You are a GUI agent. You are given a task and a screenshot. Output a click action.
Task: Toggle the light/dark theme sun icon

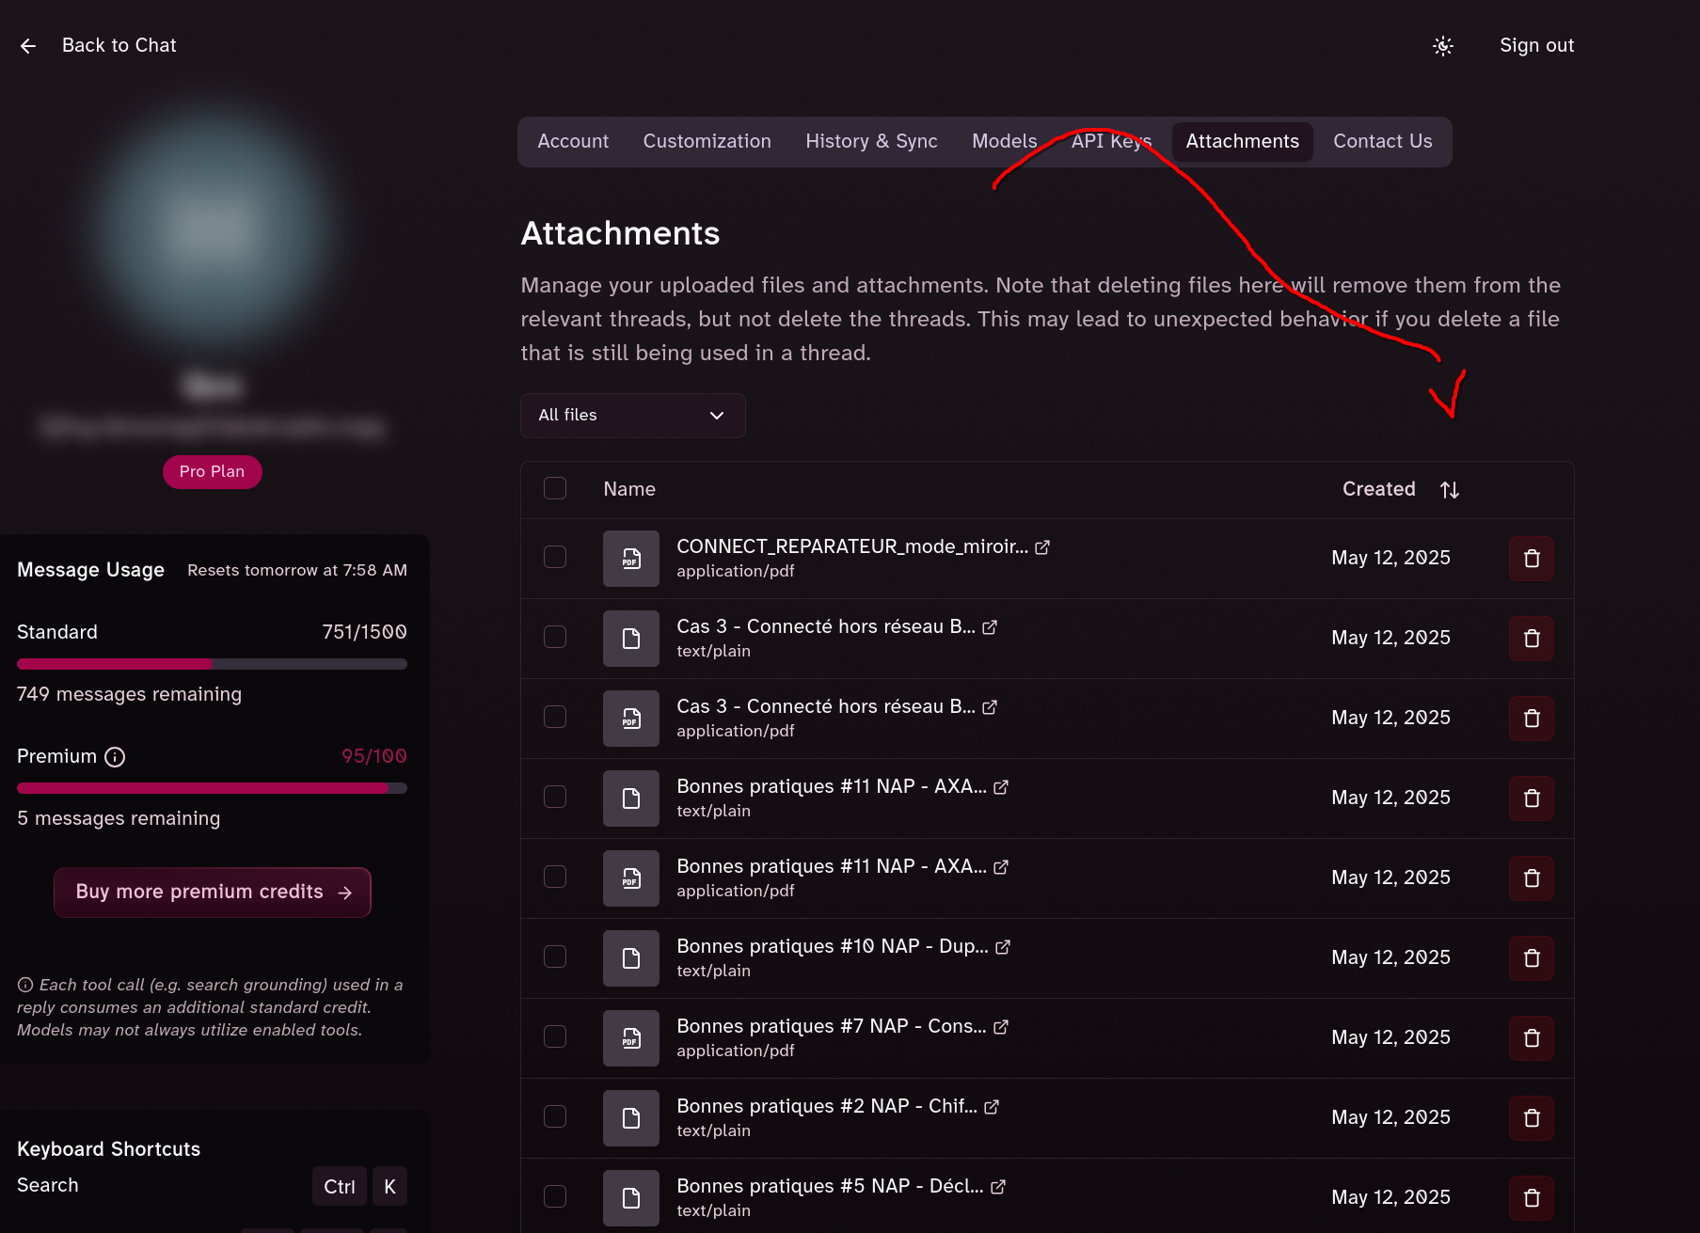click(1442, 46)
